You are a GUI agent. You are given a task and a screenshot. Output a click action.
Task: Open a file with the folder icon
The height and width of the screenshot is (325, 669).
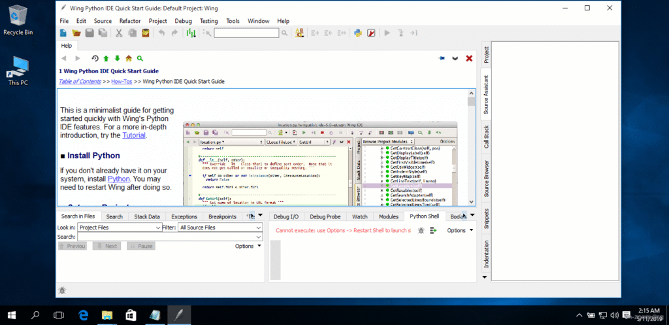click(76, 33)
